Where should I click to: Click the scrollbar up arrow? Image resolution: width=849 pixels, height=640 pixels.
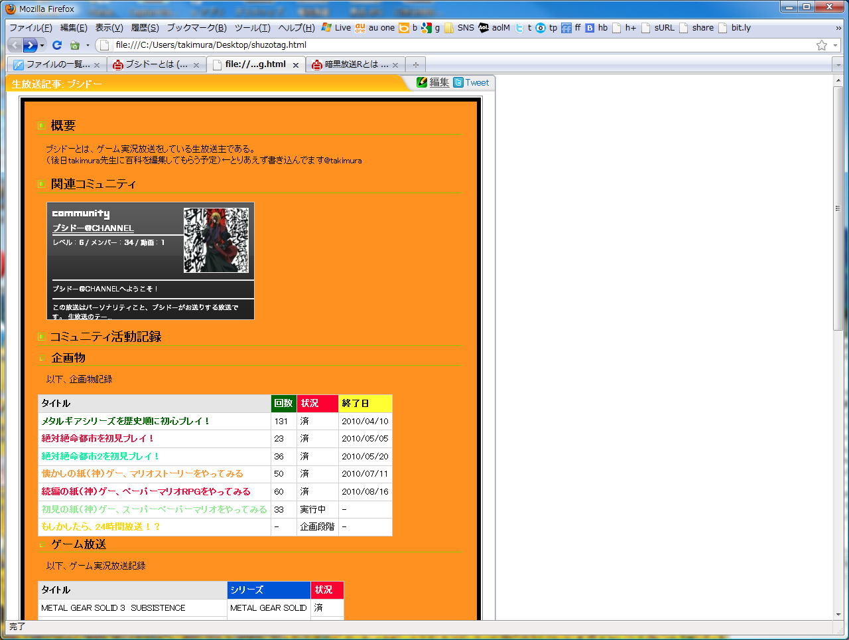tap(838, 80)
